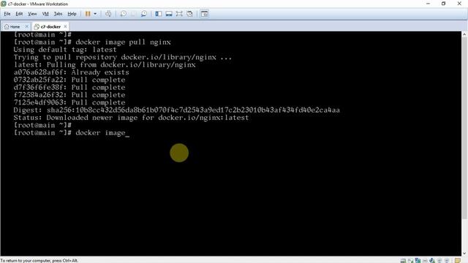Click the 'd7f36f6fe38f: Pull complete' line

click(69, 88)
